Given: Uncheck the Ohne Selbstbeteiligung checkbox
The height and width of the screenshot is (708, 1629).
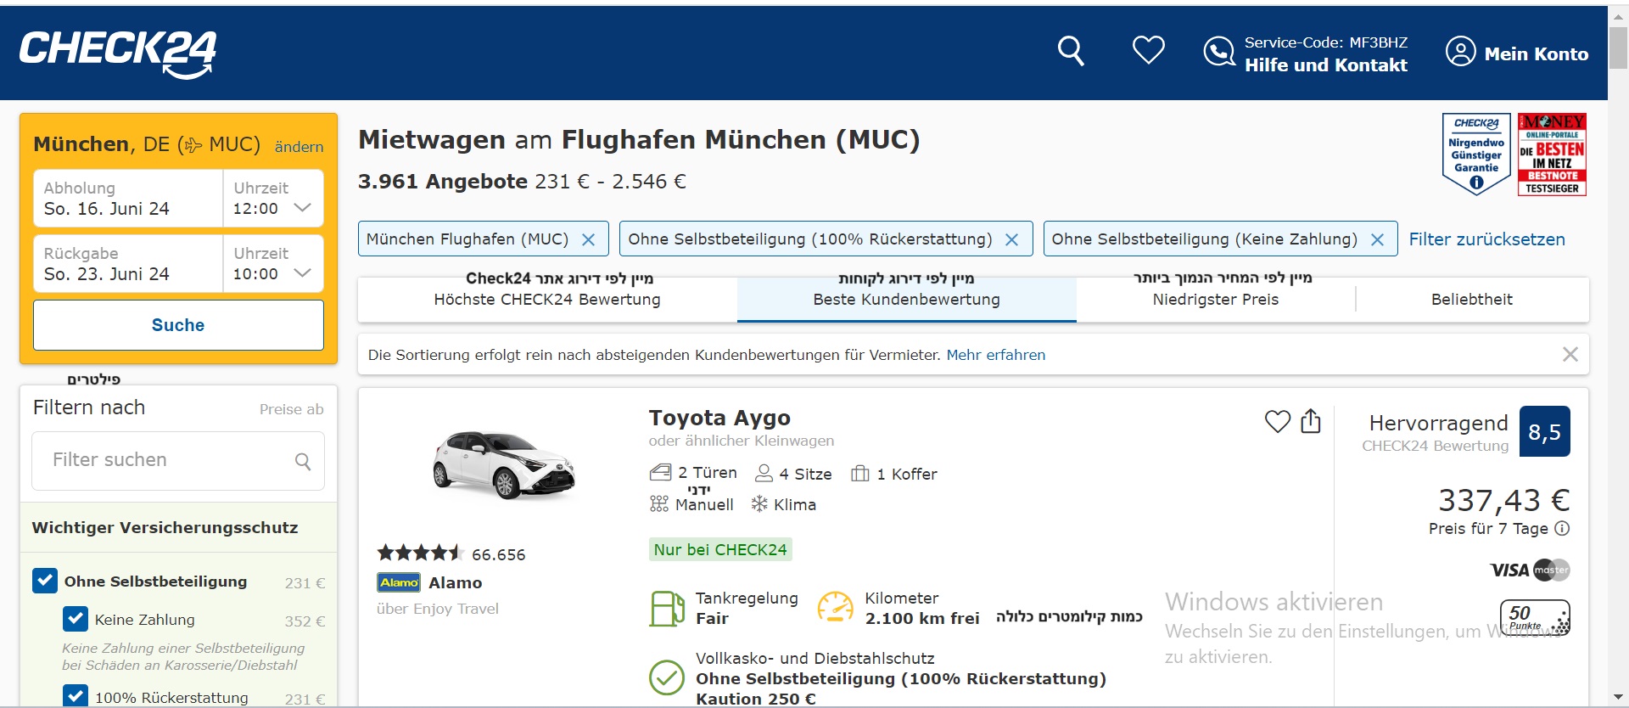Looking at the screenshot, I should (x=45, y=582).
